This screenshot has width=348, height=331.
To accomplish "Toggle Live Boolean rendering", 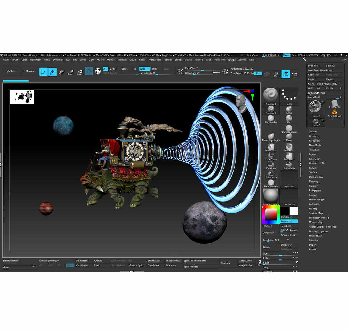I will point(29,71).
